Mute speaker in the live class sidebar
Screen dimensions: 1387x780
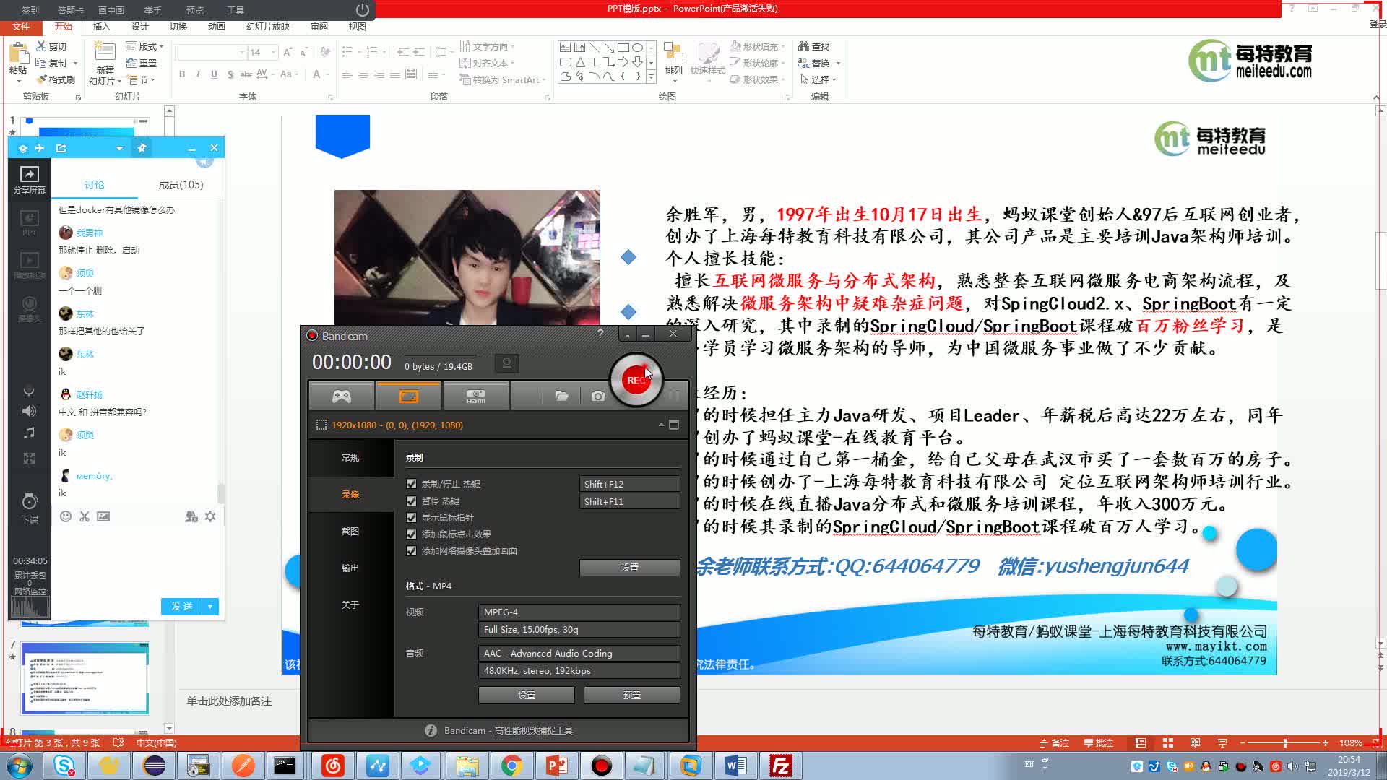29,411
